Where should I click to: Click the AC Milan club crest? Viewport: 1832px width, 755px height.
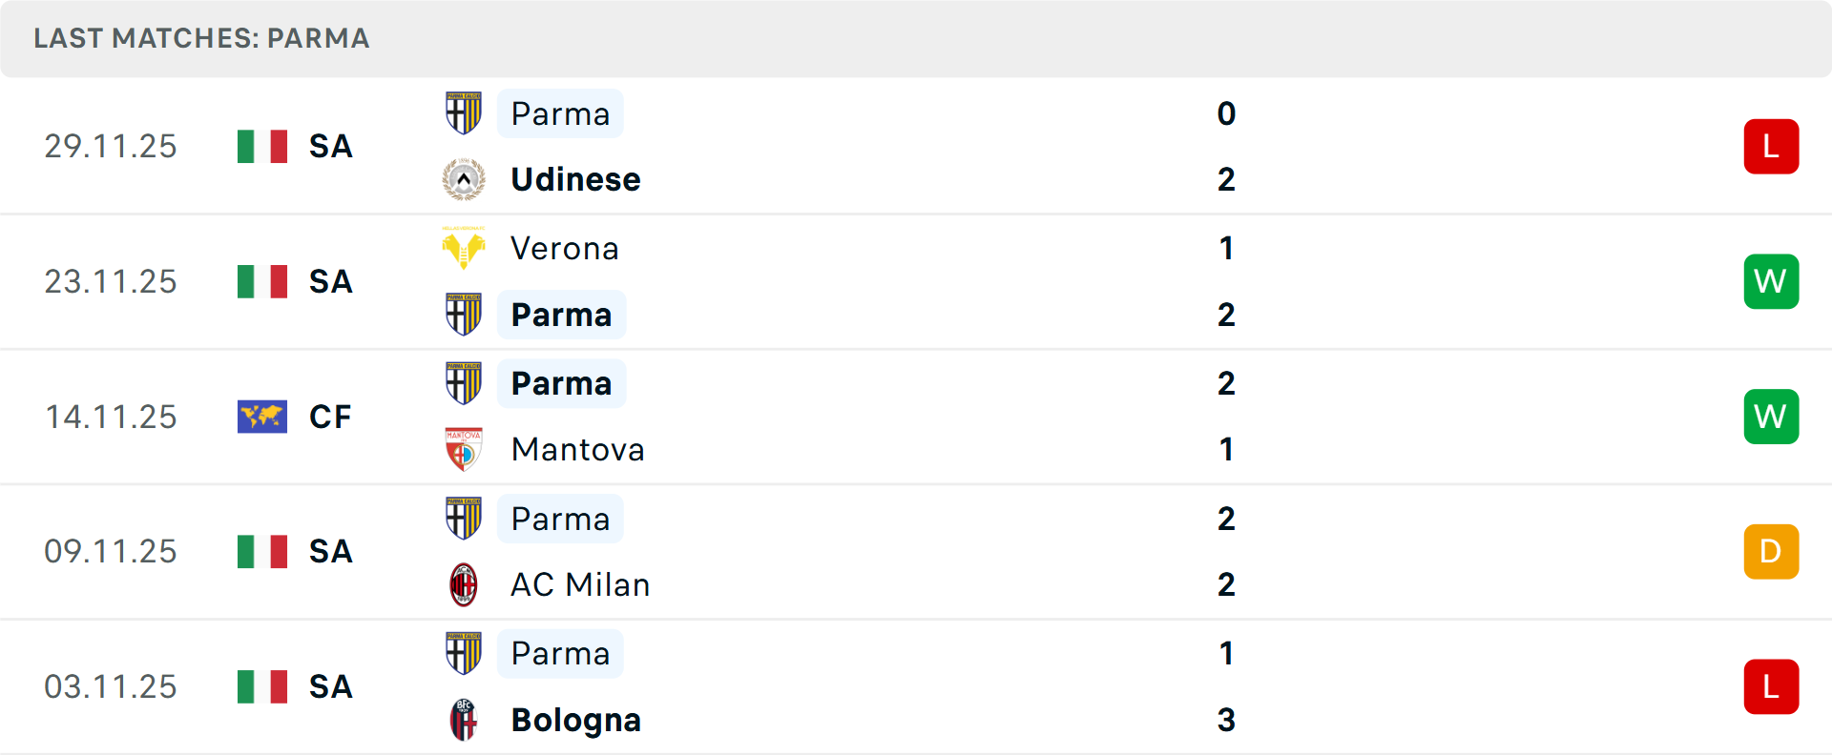[x=464, y=584]
